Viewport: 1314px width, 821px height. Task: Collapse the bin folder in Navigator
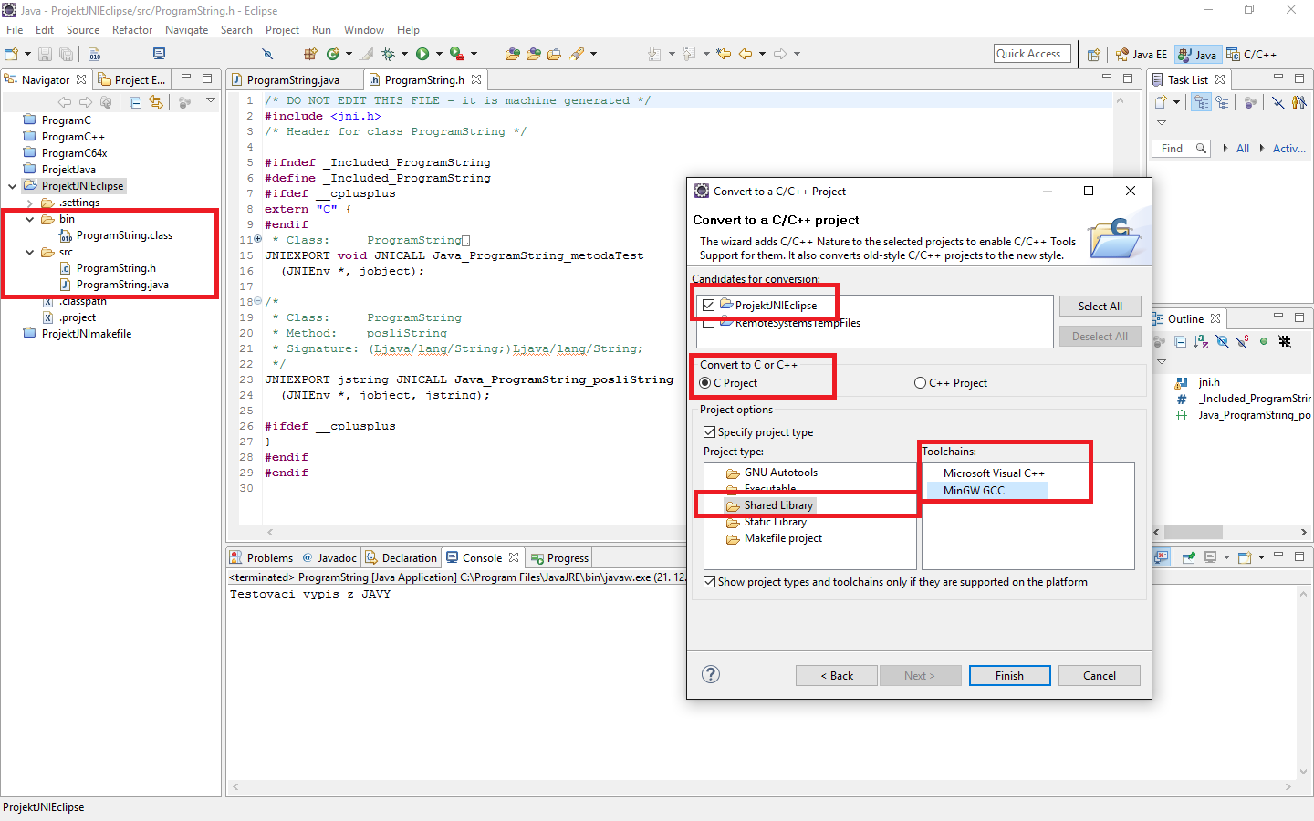click(x=29, y=219)
